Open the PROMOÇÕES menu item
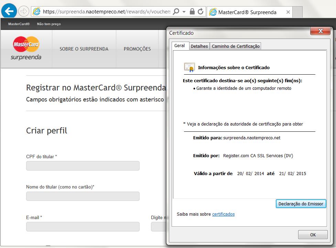 click(x=137, y=49)
